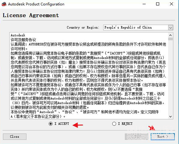The height and width of the screenshot is (144, 179).
Task: Click the 'Autodesk' first line of agreement
Action: (18, 35)
